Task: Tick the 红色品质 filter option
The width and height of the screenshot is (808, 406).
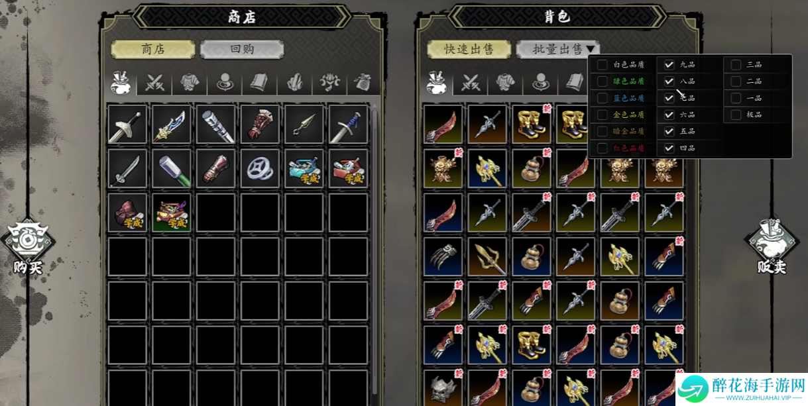Action: click(602, 148)
